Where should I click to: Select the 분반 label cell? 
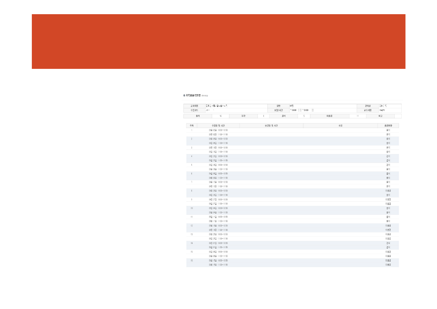(278, 106)
